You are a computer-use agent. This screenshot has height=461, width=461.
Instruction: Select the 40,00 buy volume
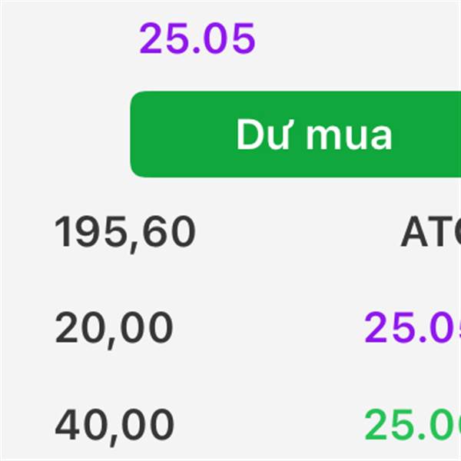click(114, 426)
